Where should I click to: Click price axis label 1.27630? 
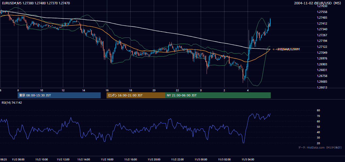pos(322,6)
